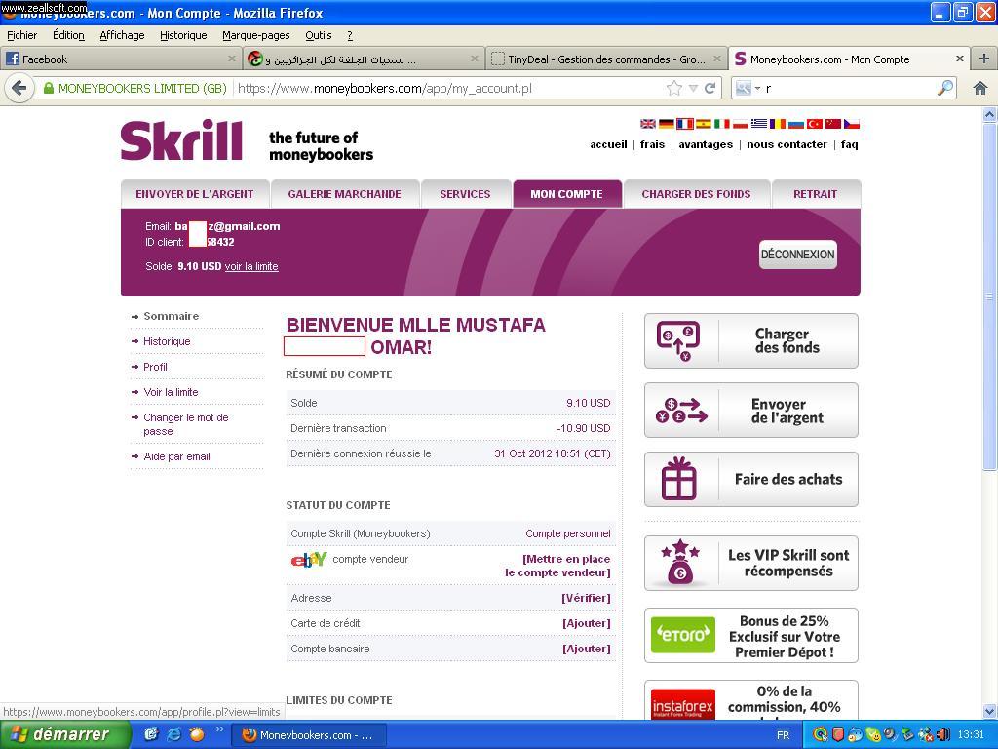This screenshot has width=998, height=749.
Task: Open 'Aide par email' sidebar link
Action: point(177,456)
